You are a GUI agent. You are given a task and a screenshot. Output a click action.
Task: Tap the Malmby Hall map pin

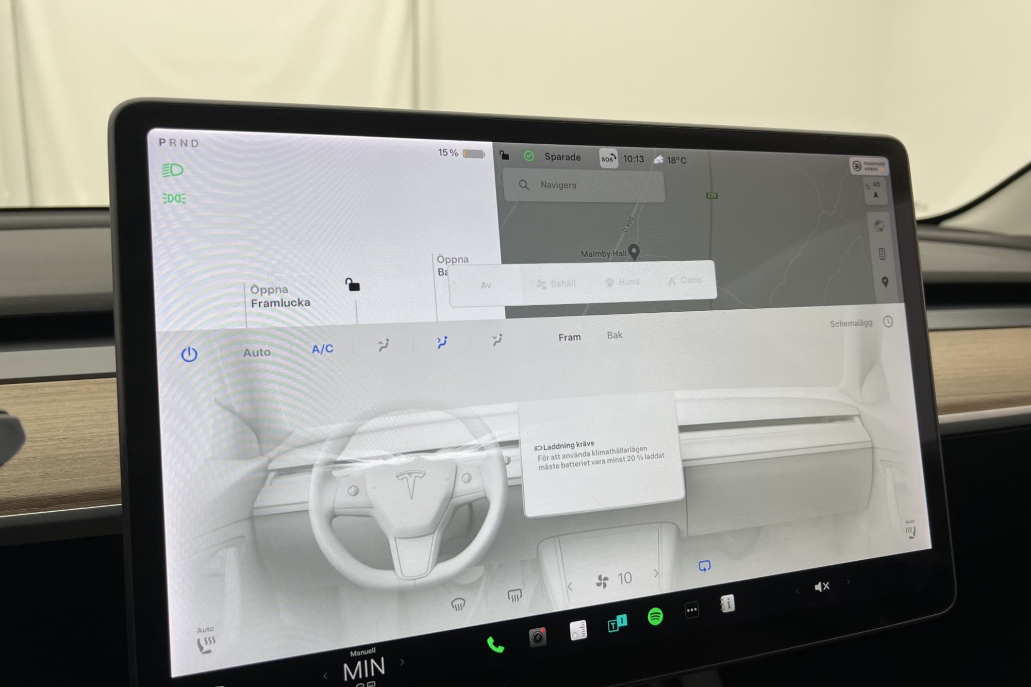635,252
